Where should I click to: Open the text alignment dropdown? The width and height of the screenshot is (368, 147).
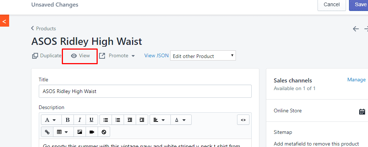point(160,120)
